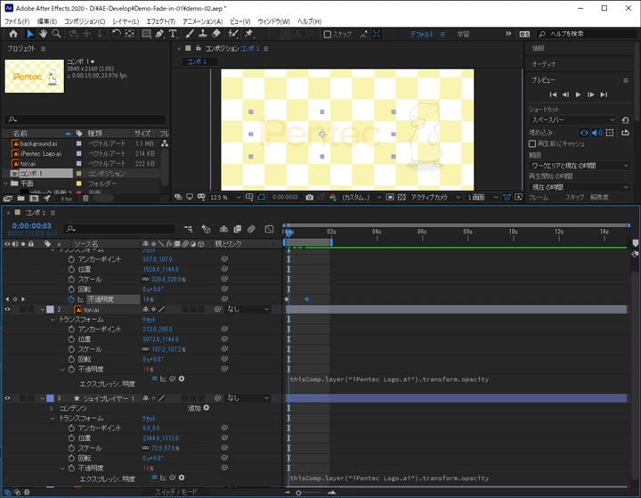Click the help search field
The height and width of the screenshot is (498, 641).
(x=583, y=34)
